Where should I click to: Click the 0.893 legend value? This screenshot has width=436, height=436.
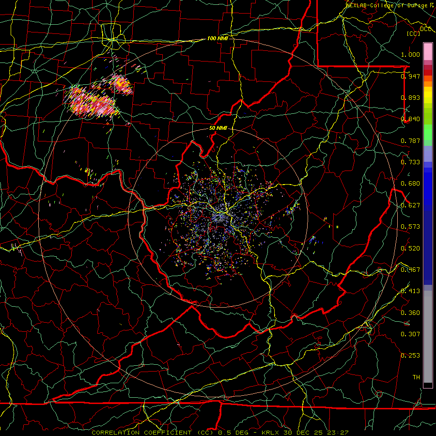410,97
